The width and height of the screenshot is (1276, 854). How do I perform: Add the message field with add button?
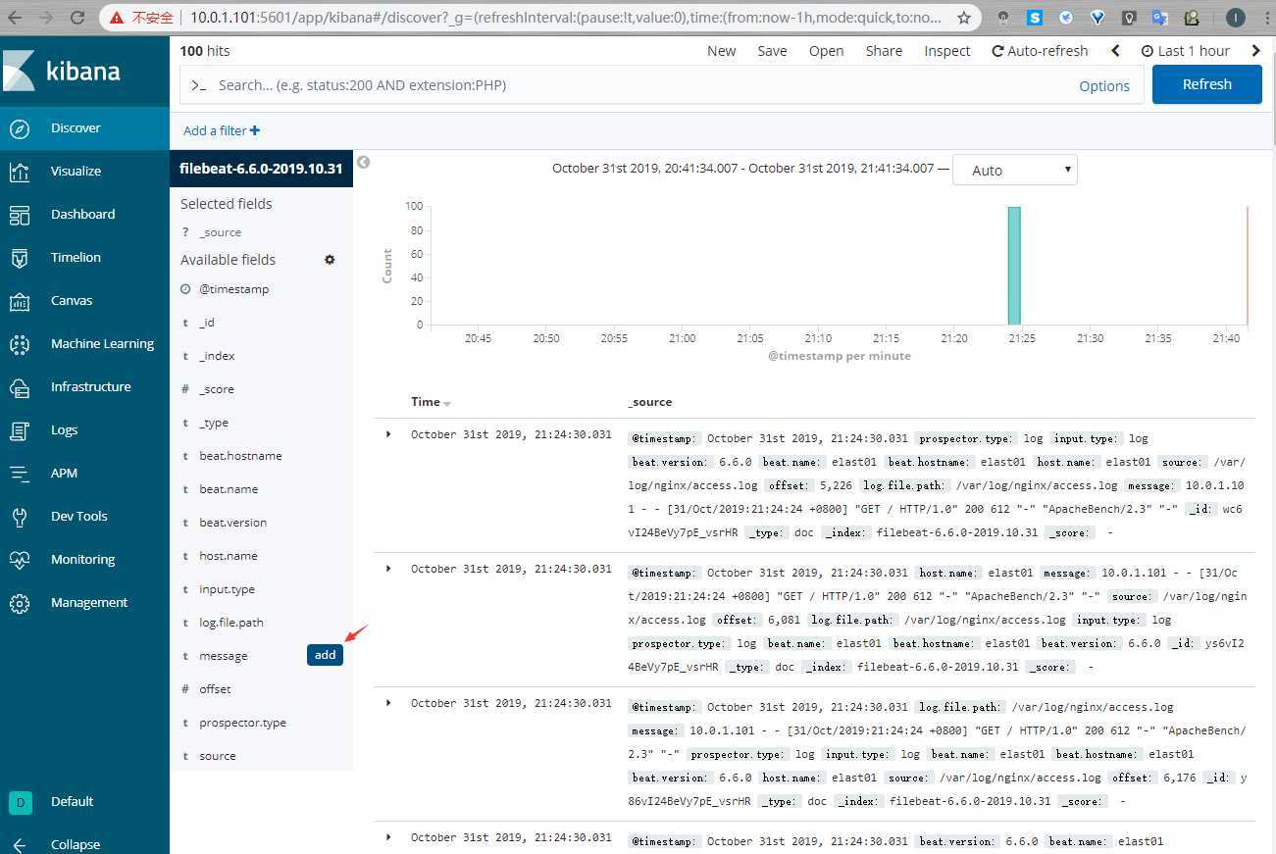click(325, 655)
